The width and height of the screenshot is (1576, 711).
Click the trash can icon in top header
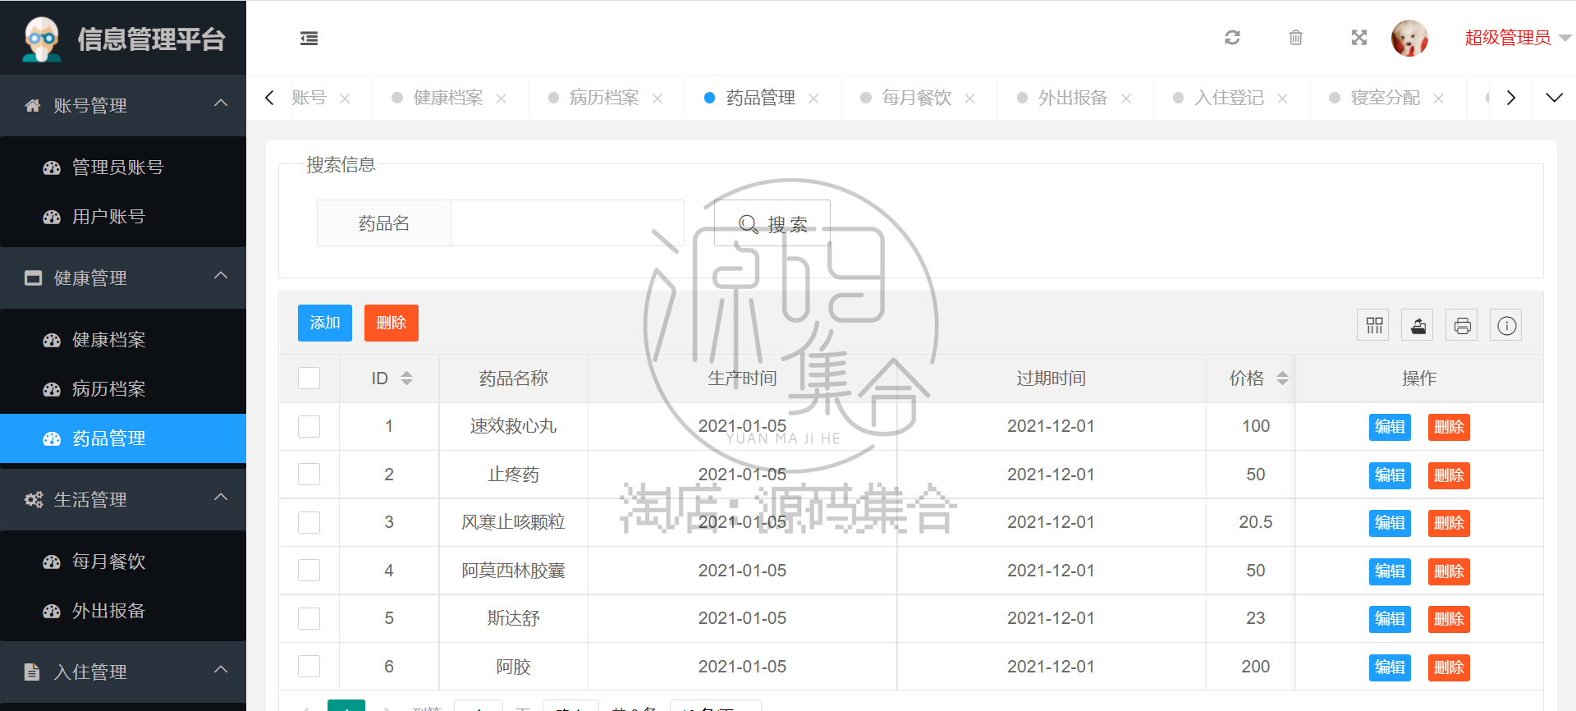pyautogui.click(x=1295, y=38)
